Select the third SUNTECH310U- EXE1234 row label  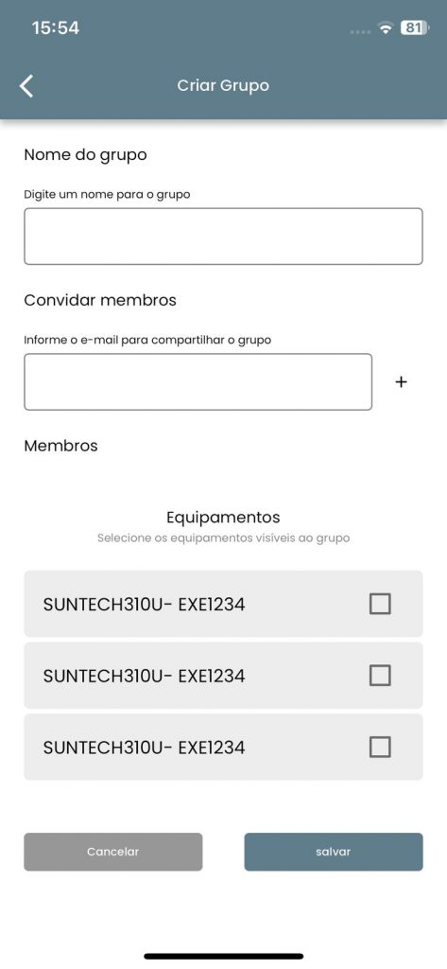[144, 748]
